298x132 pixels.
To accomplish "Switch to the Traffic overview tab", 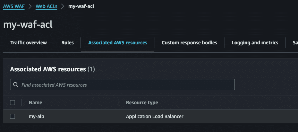I will (x=28, y=43).
